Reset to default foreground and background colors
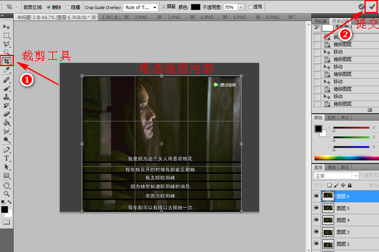Screen dimensions: 379x252 click(3, 202)
